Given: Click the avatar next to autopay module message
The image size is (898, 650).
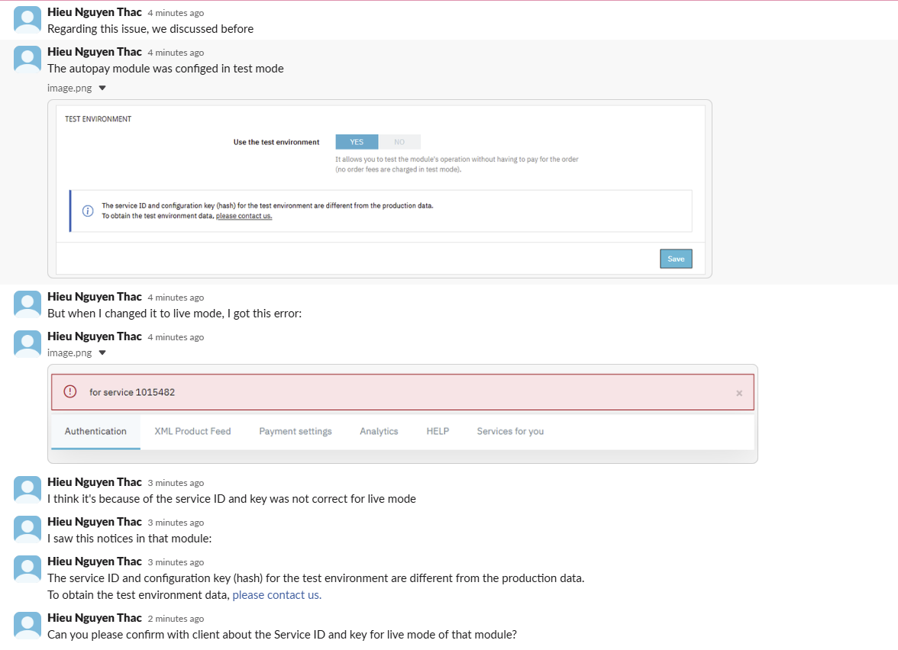Looking at the screenshot, I should click(27, 60).
